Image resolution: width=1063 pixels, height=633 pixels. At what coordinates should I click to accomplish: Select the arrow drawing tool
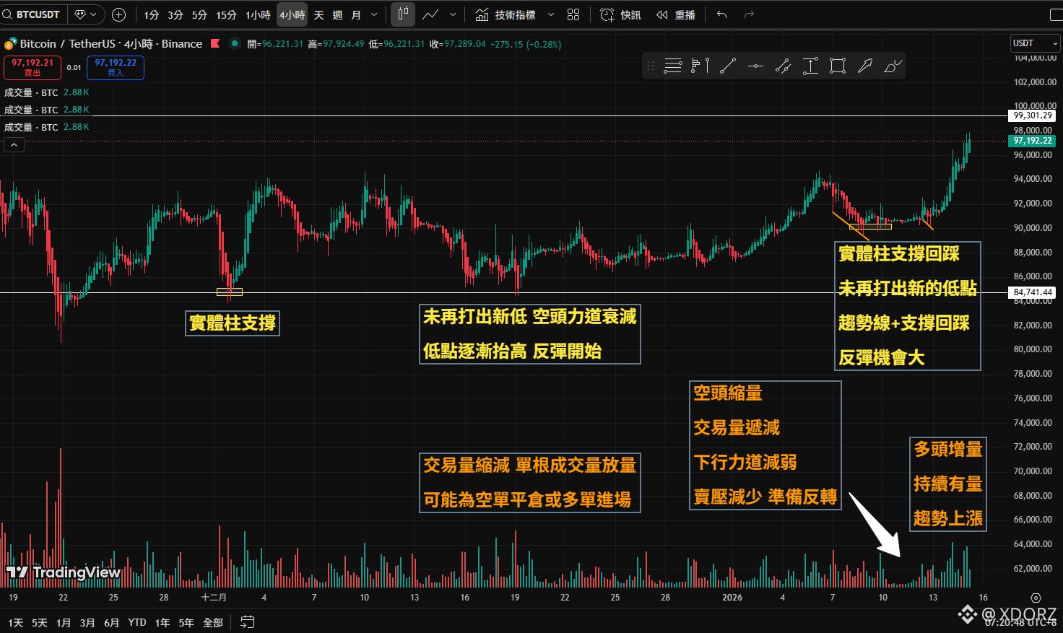tap(865, 66)
